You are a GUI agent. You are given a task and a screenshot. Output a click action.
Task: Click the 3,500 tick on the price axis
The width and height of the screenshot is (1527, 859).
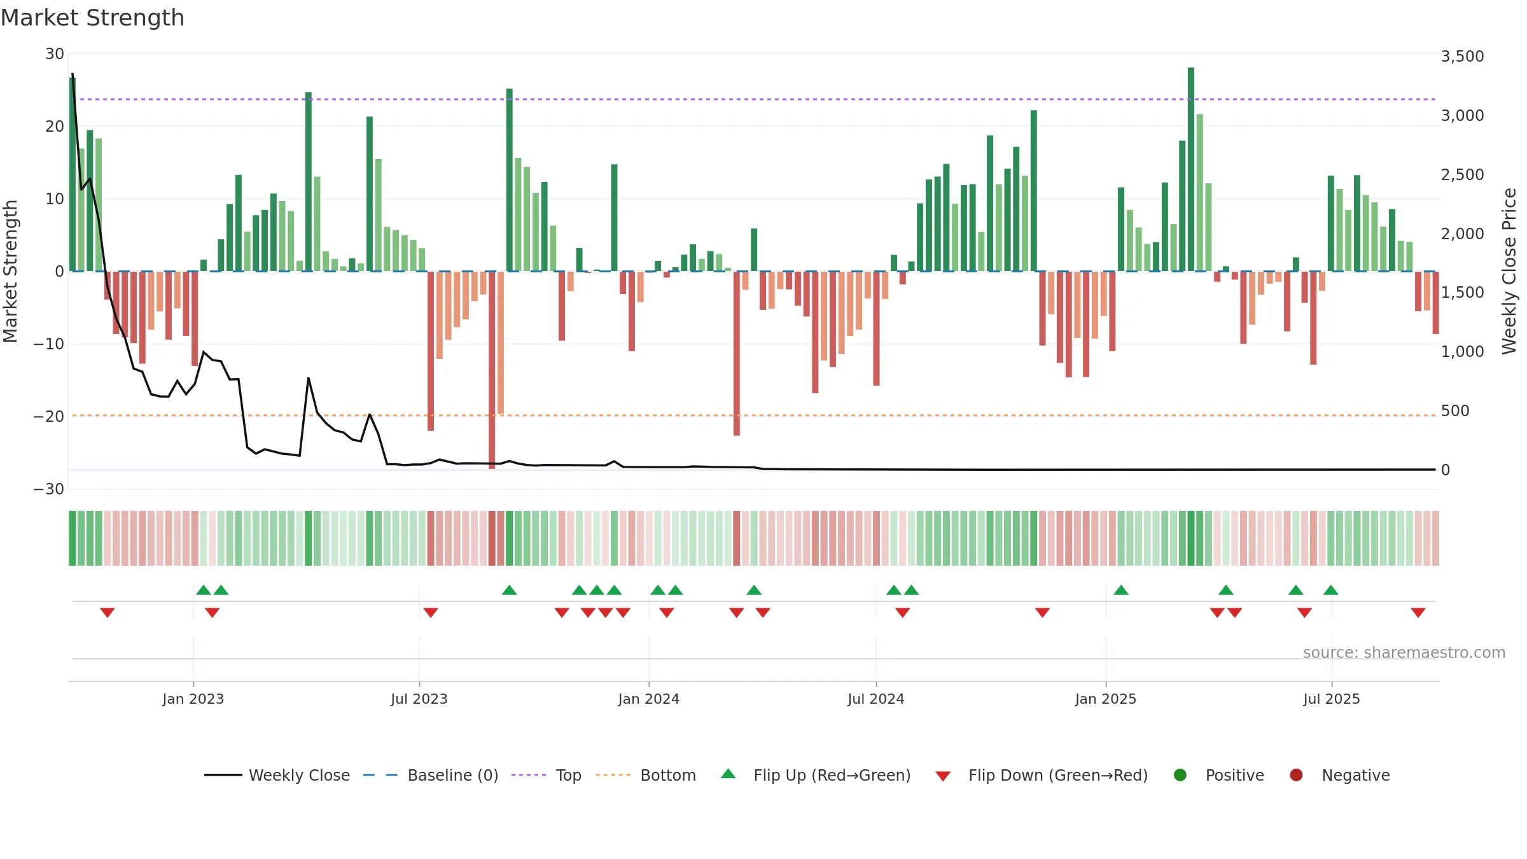pyautogui.click(x=1463, y=57)
